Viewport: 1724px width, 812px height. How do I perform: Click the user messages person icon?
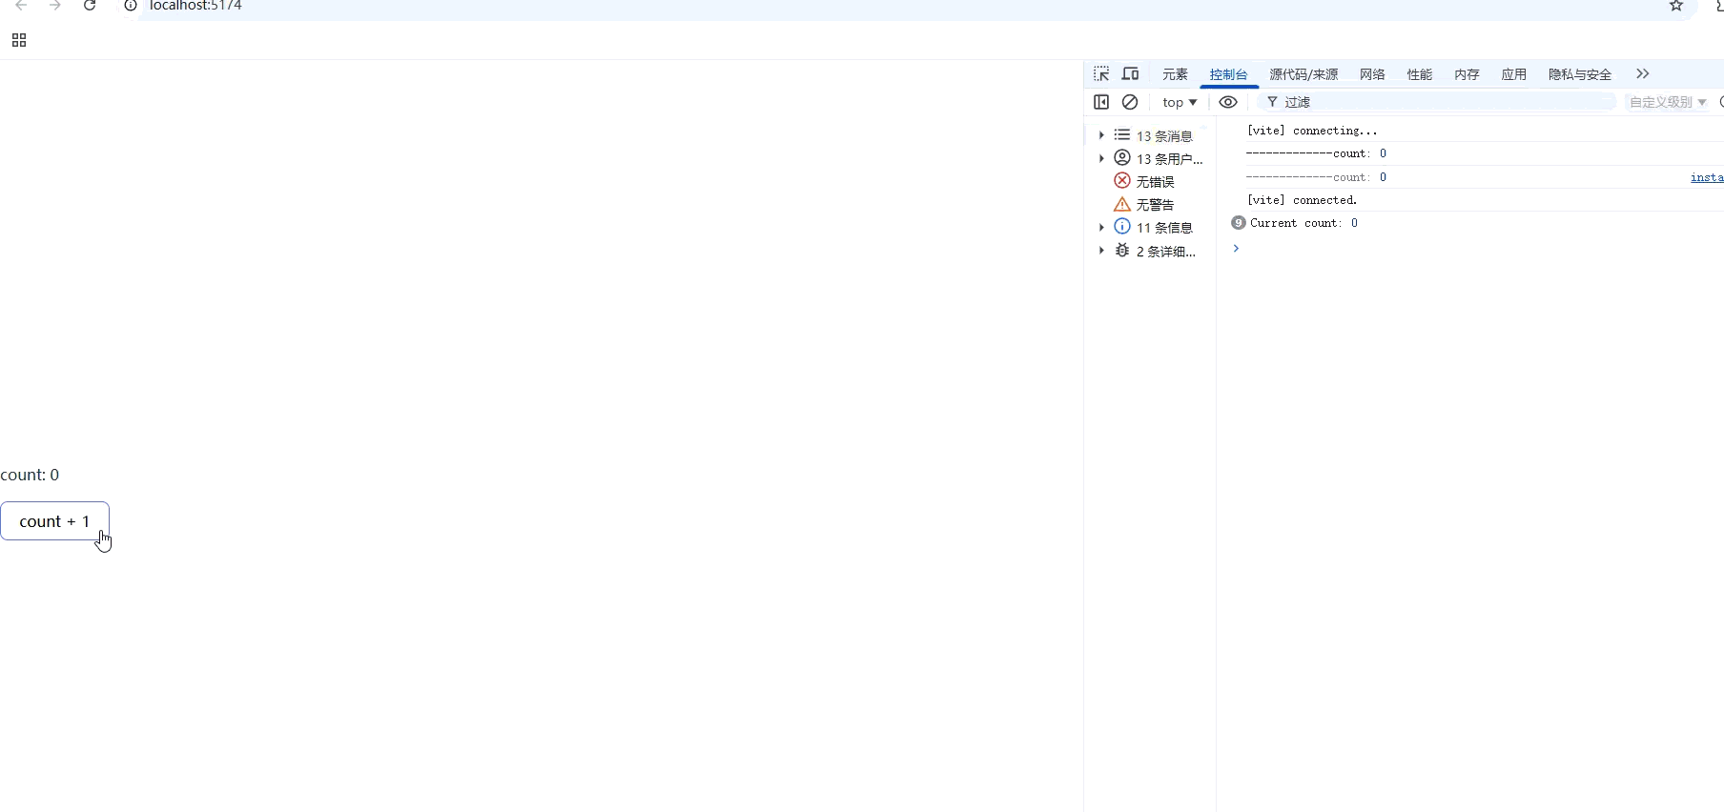[x=1122, y=158]
